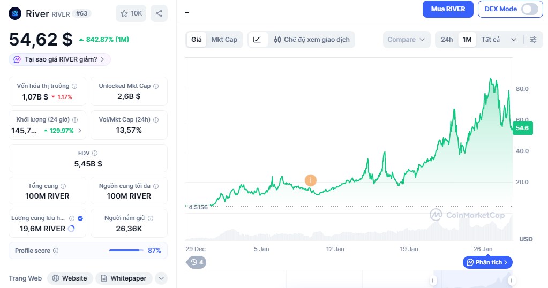Switch chart to Mkt Cap view

[224, 40]
